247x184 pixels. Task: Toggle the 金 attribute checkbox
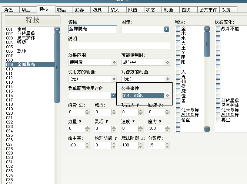(178, 29)
